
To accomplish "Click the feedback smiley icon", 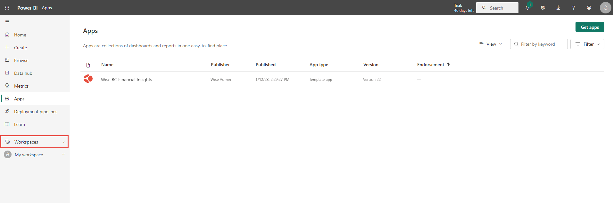I will 589,8.
